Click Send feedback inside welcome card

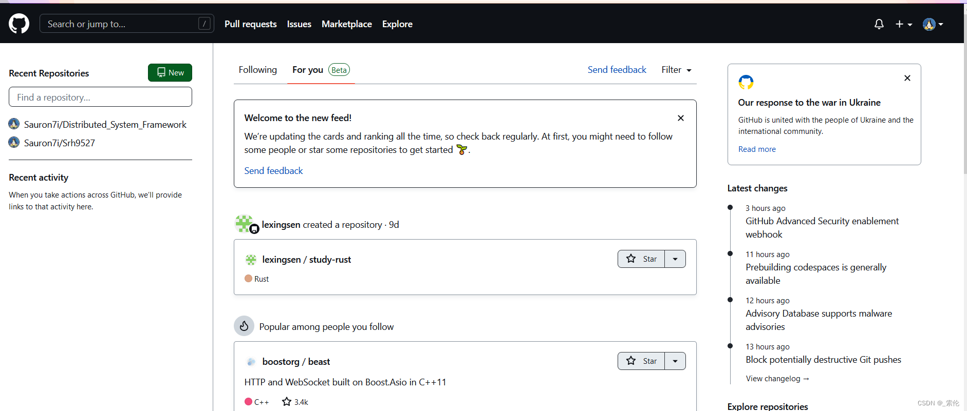(x=273, y=171)
